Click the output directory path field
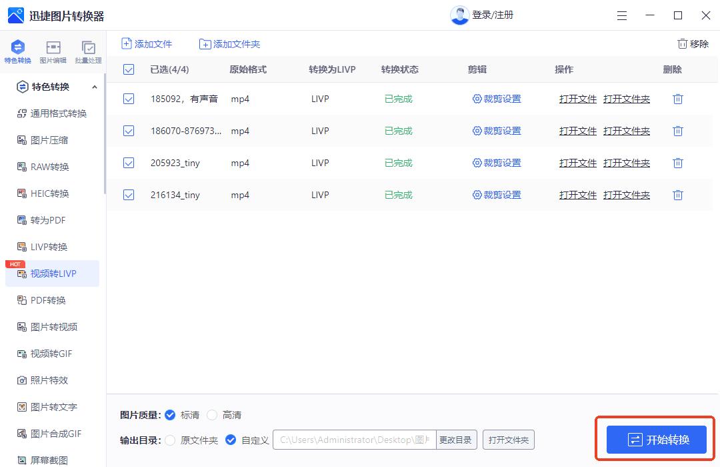This screenshot has width=720, height=467. (x=353, y=440)
